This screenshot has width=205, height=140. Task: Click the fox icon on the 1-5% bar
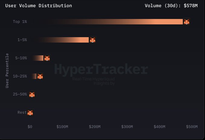click(x=93, y=40)
